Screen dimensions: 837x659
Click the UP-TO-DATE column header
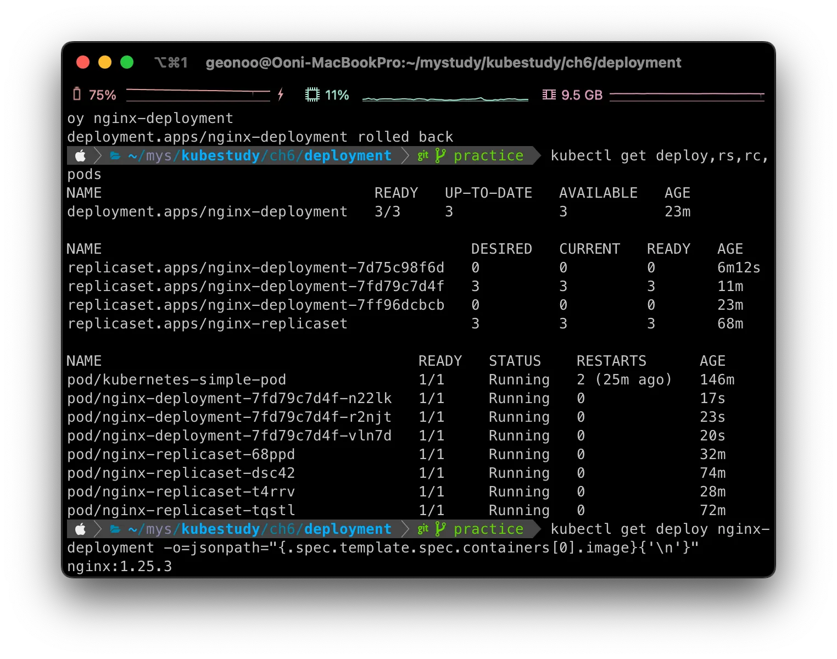tap(488, 193)
